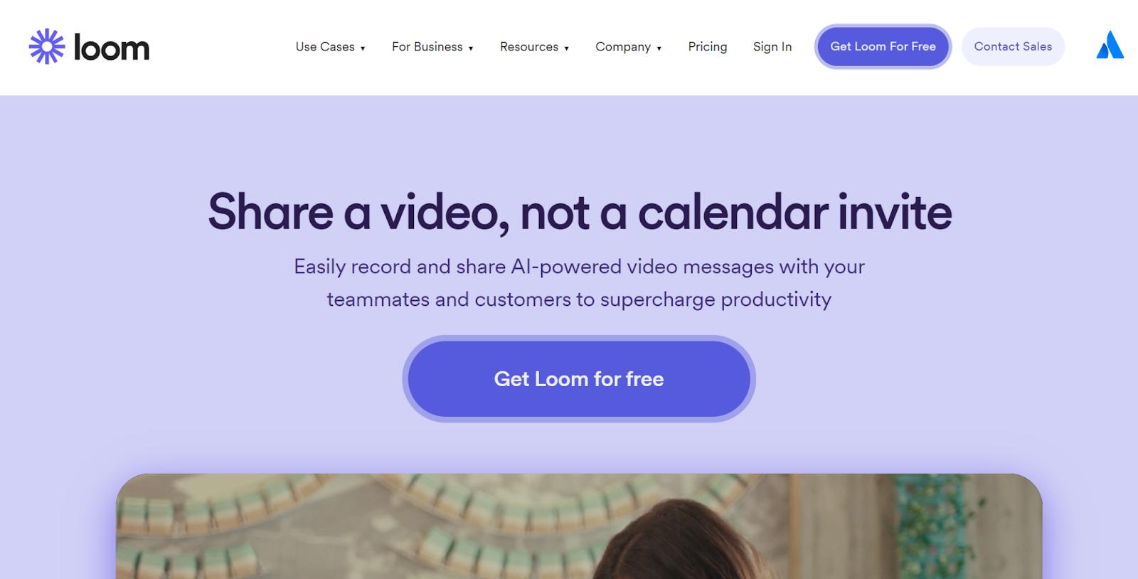Expand the Use Cases dropdown arrow
The height and width of the screenshot is (579, 1138).
(363, 48)
